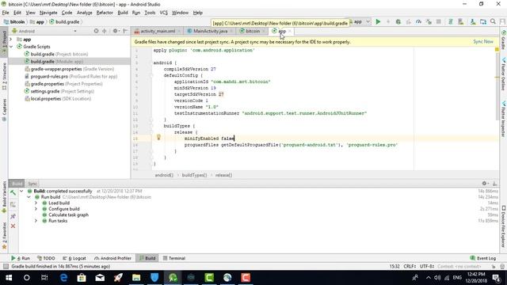Expand the Load build node
The image size is (507, 285).
coord(36,203)
